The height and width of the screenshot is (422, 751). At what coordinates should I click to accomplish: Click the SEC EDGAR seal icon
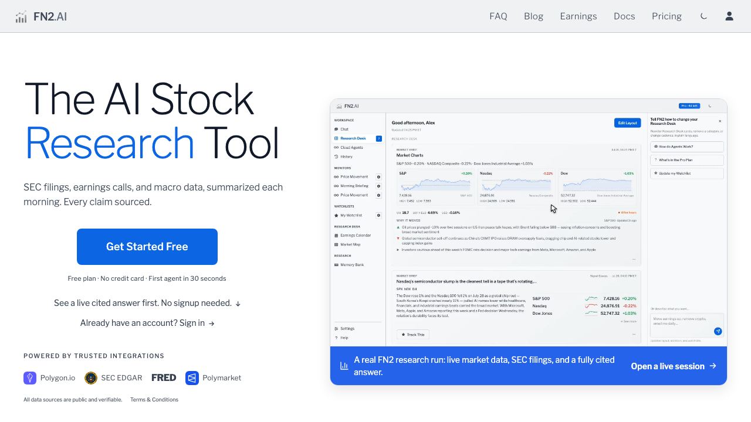click(91, 378)
